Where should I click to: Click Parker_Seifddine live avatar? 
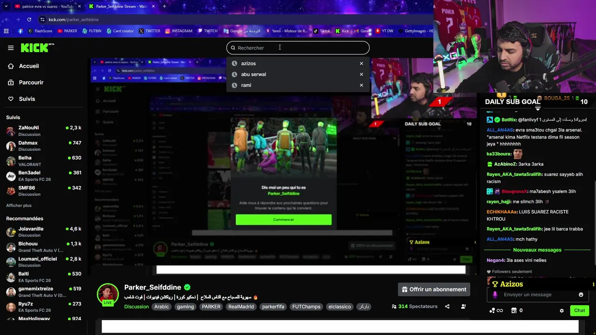[x=108, y=295]
